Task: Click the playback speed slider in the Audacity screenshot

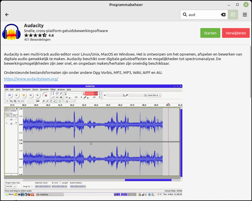Action: (x=69, y=101)
